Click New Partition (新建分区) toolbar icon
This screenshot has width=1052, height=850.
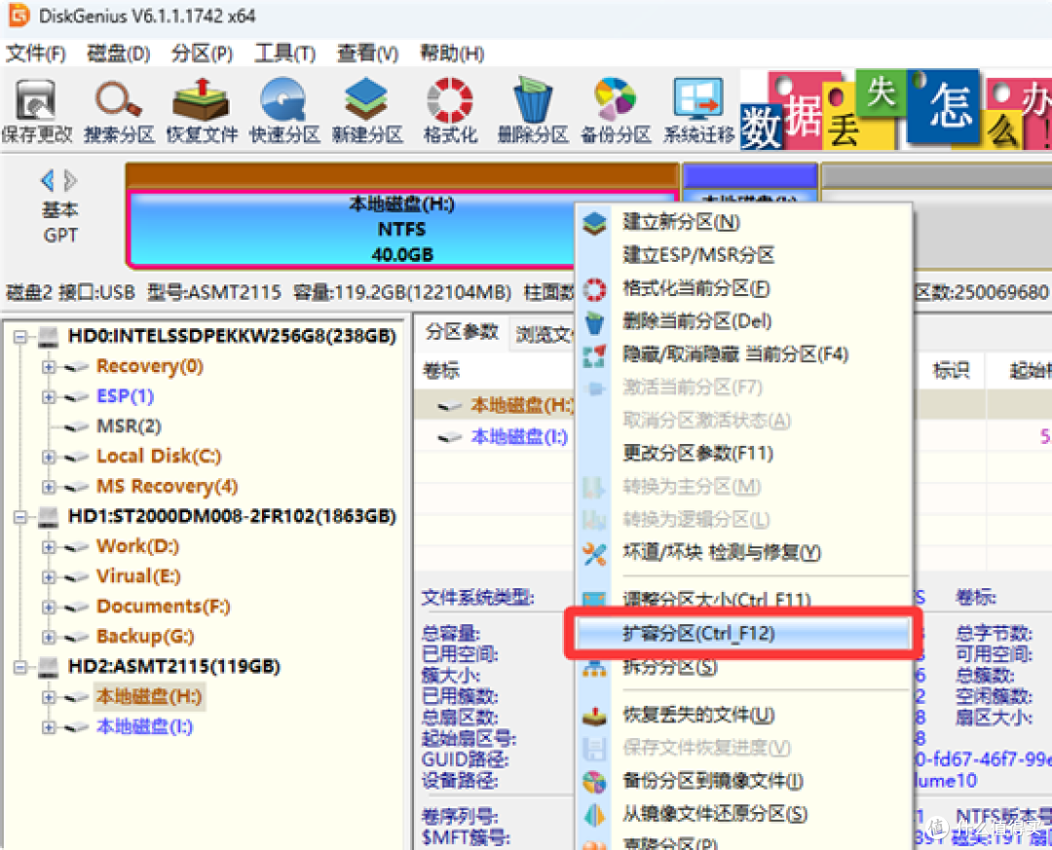[x=367, y=111]
